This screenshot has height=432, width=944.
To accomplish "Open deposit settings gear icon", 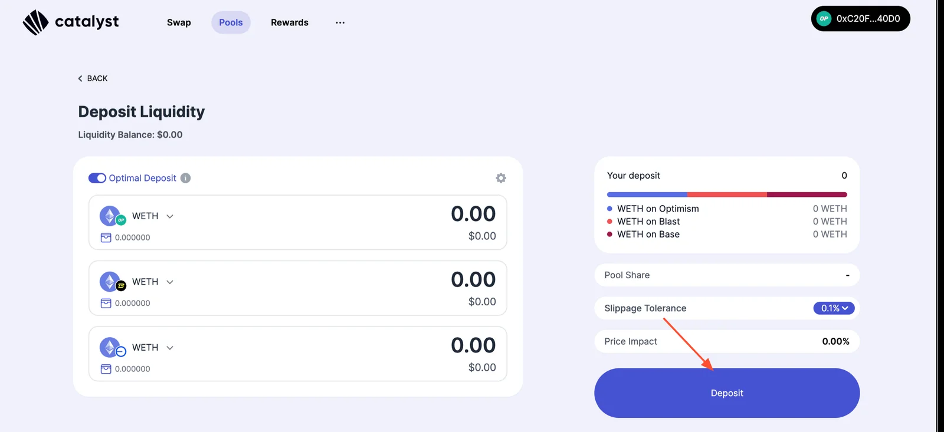I will 501,178.
